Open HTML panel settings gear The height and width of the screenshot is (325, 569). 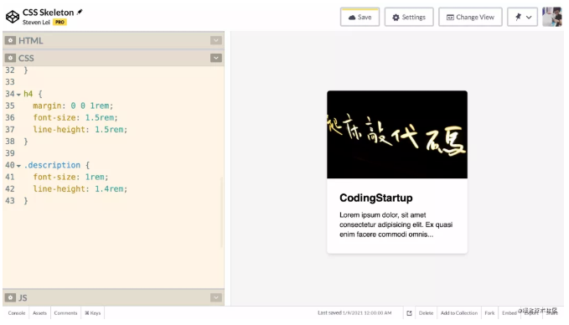tap(10, 40)
